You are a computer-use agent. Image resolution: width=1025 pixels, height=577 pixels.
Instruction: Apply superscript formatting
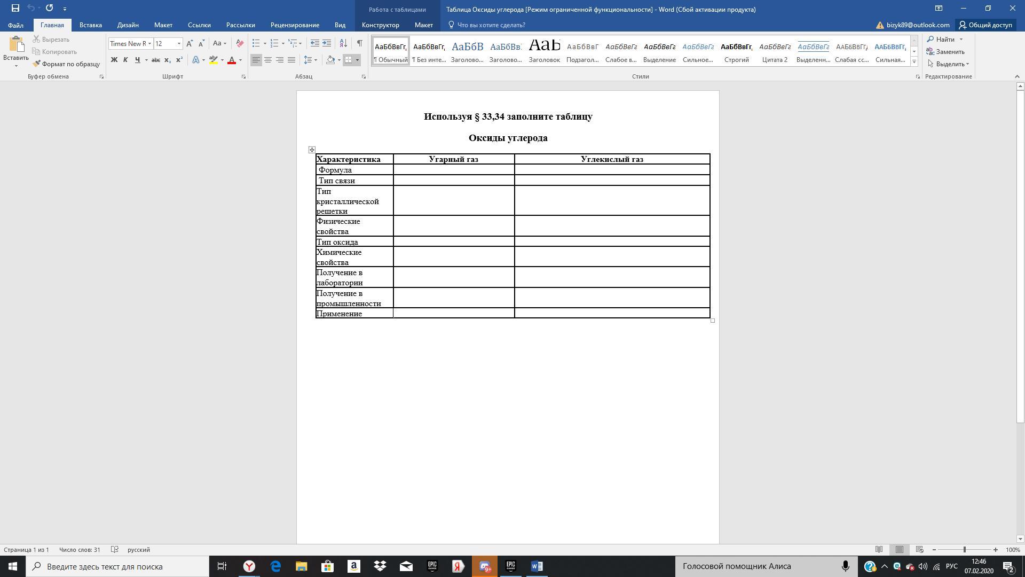tap(179, 60)
